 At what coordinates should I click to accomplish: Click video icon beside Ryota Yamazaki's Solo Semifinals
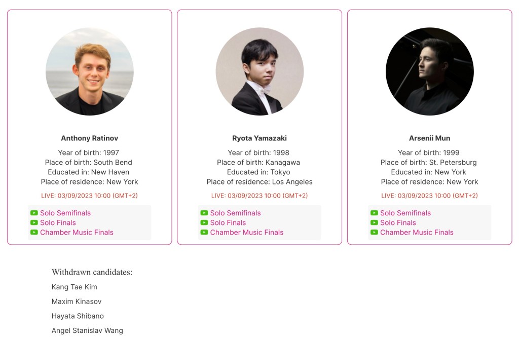pyautogui.click(x=204, y=213)
